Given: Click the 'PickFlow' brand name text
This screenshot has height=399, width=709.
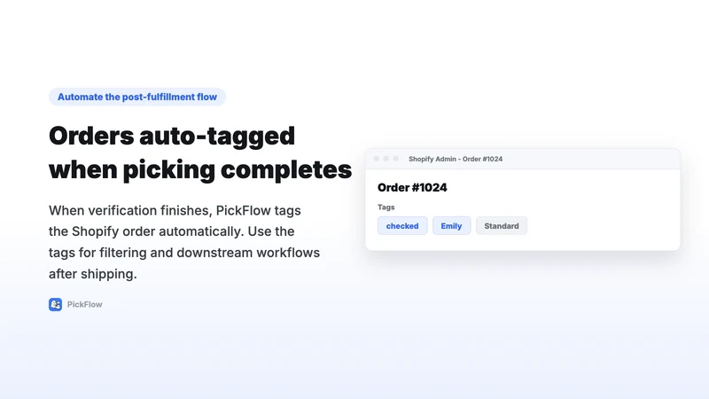Looking at the screenshot, I should 84,304.
